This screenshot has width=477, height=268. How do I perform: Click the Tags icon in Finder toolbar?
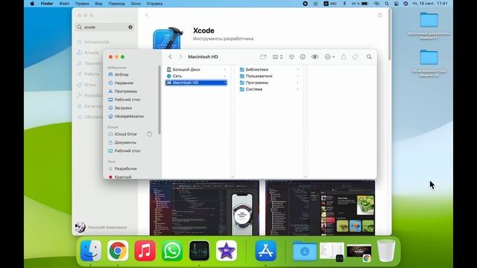(355, 57)
